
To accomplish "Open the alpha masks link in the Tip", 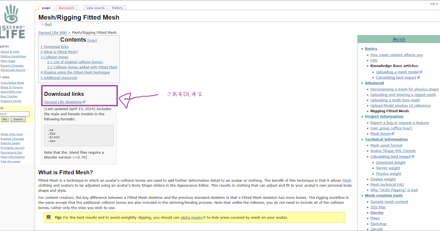I will tap(191, 217).
